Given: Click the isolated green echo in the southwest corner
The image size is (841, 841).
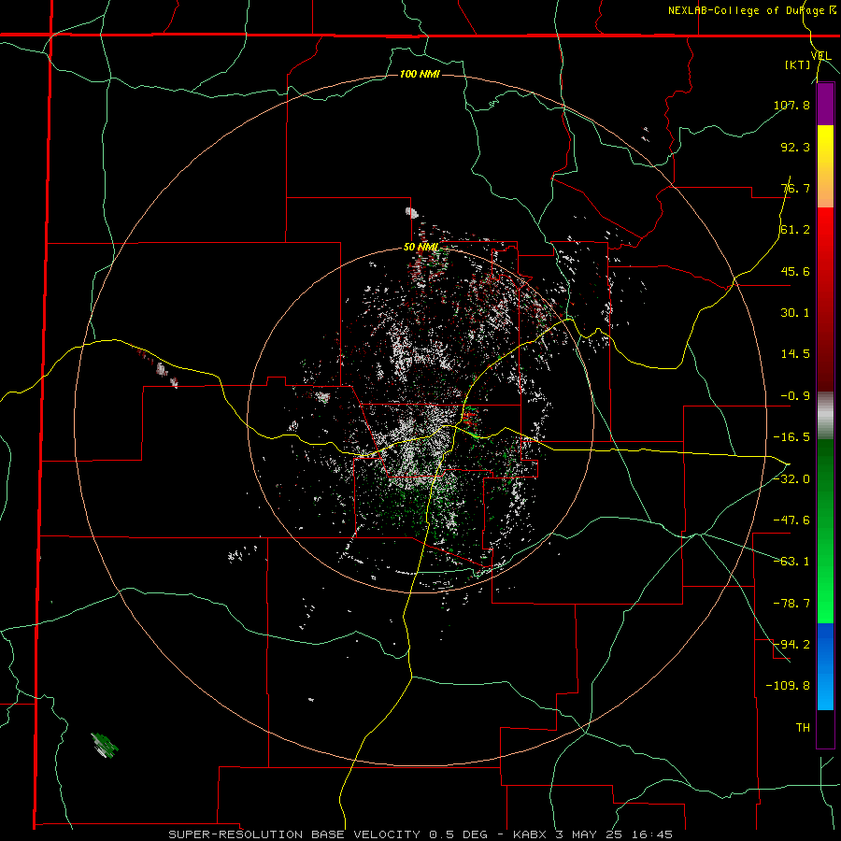Looking at the screenshot, I should 105,746.
